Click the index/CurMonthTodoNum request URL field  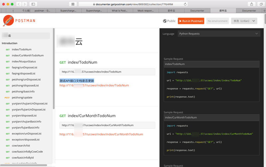pyautogui.click(x=107, y=125)
